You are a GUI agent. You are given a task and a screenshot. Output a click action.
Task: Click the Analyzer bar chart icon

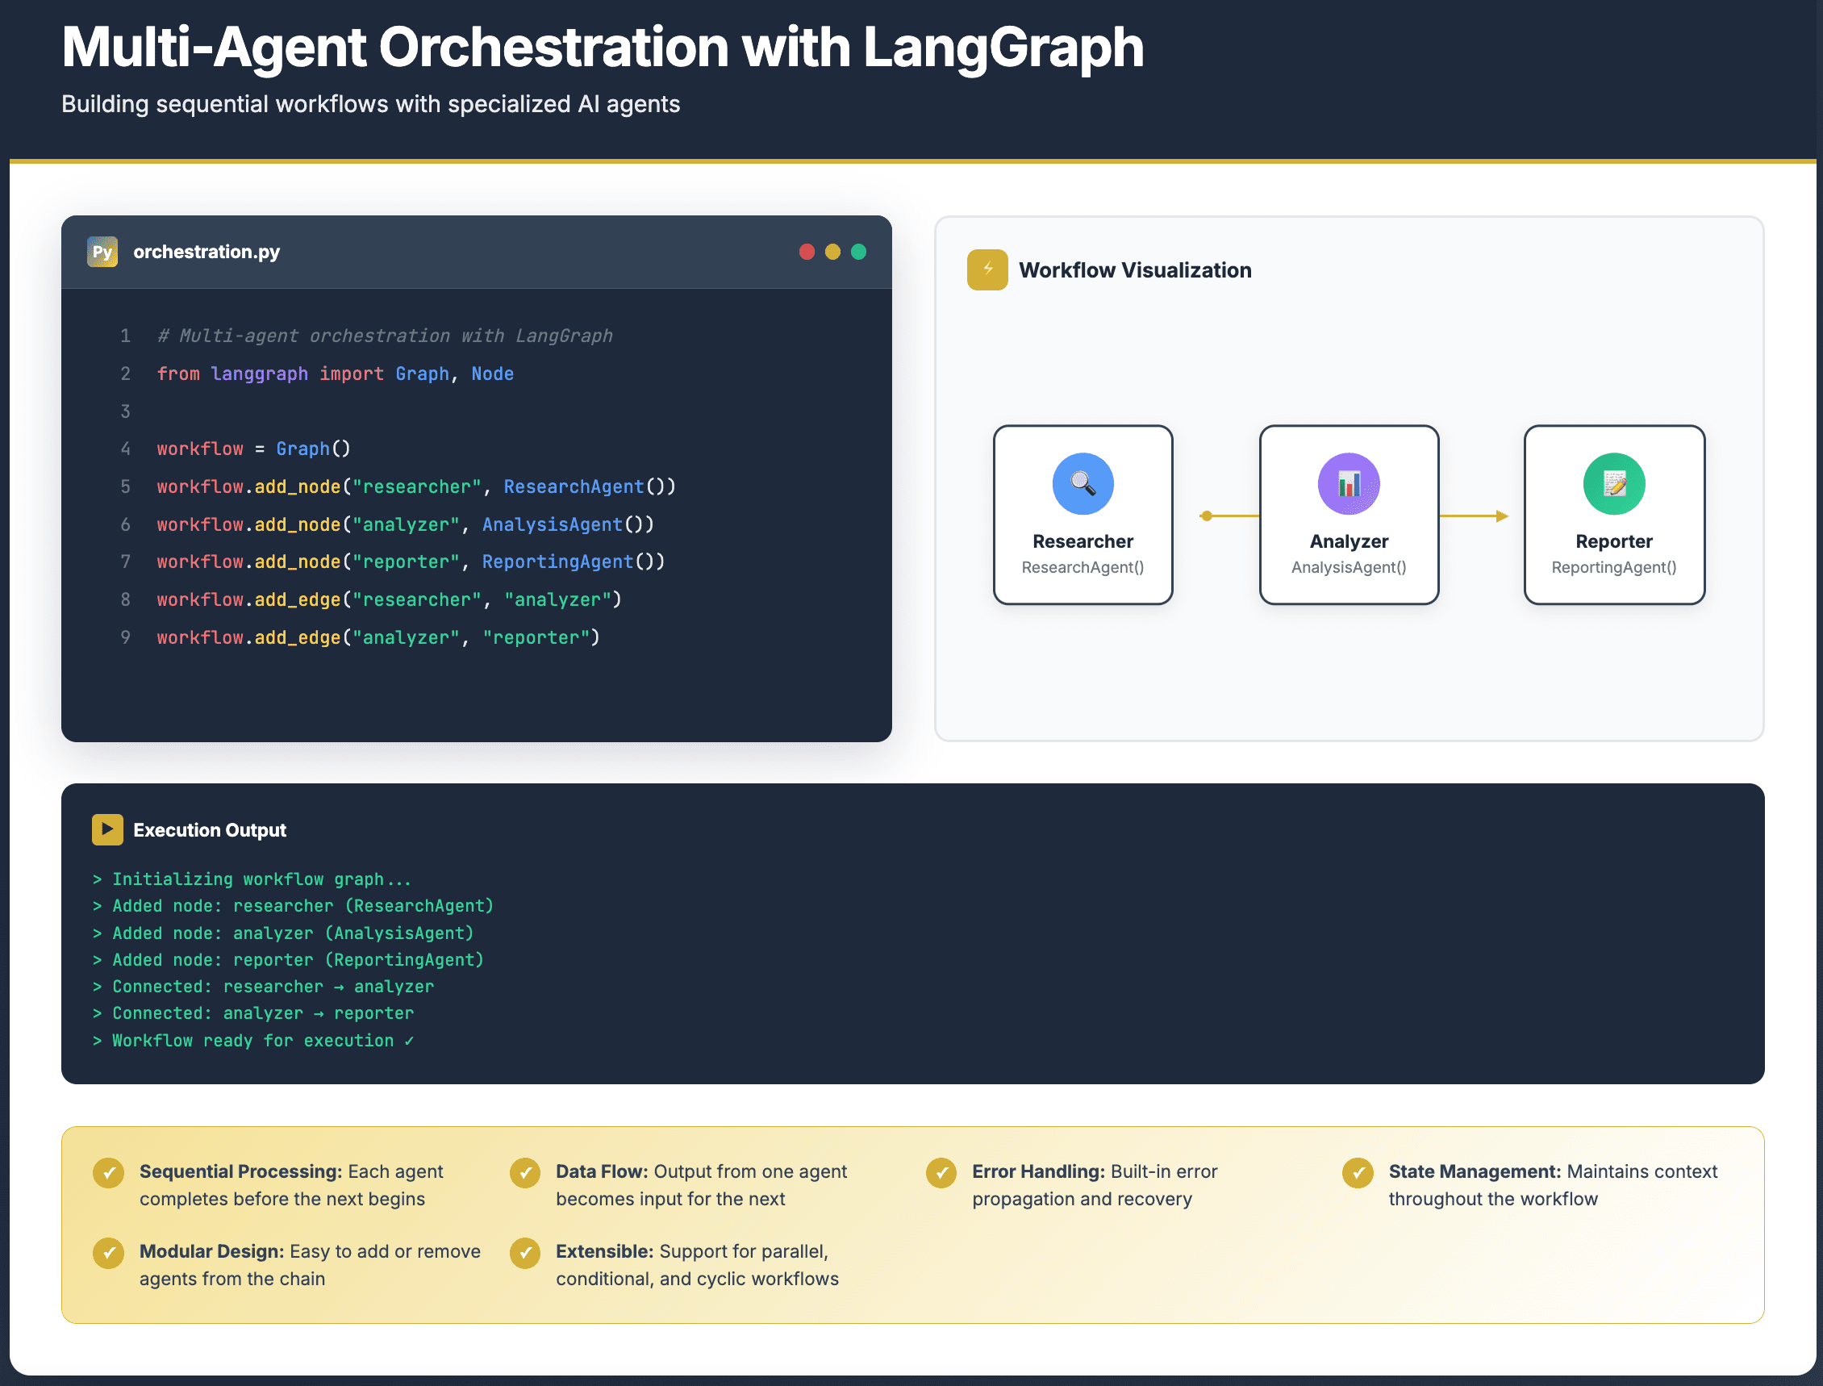[1348, 483]
